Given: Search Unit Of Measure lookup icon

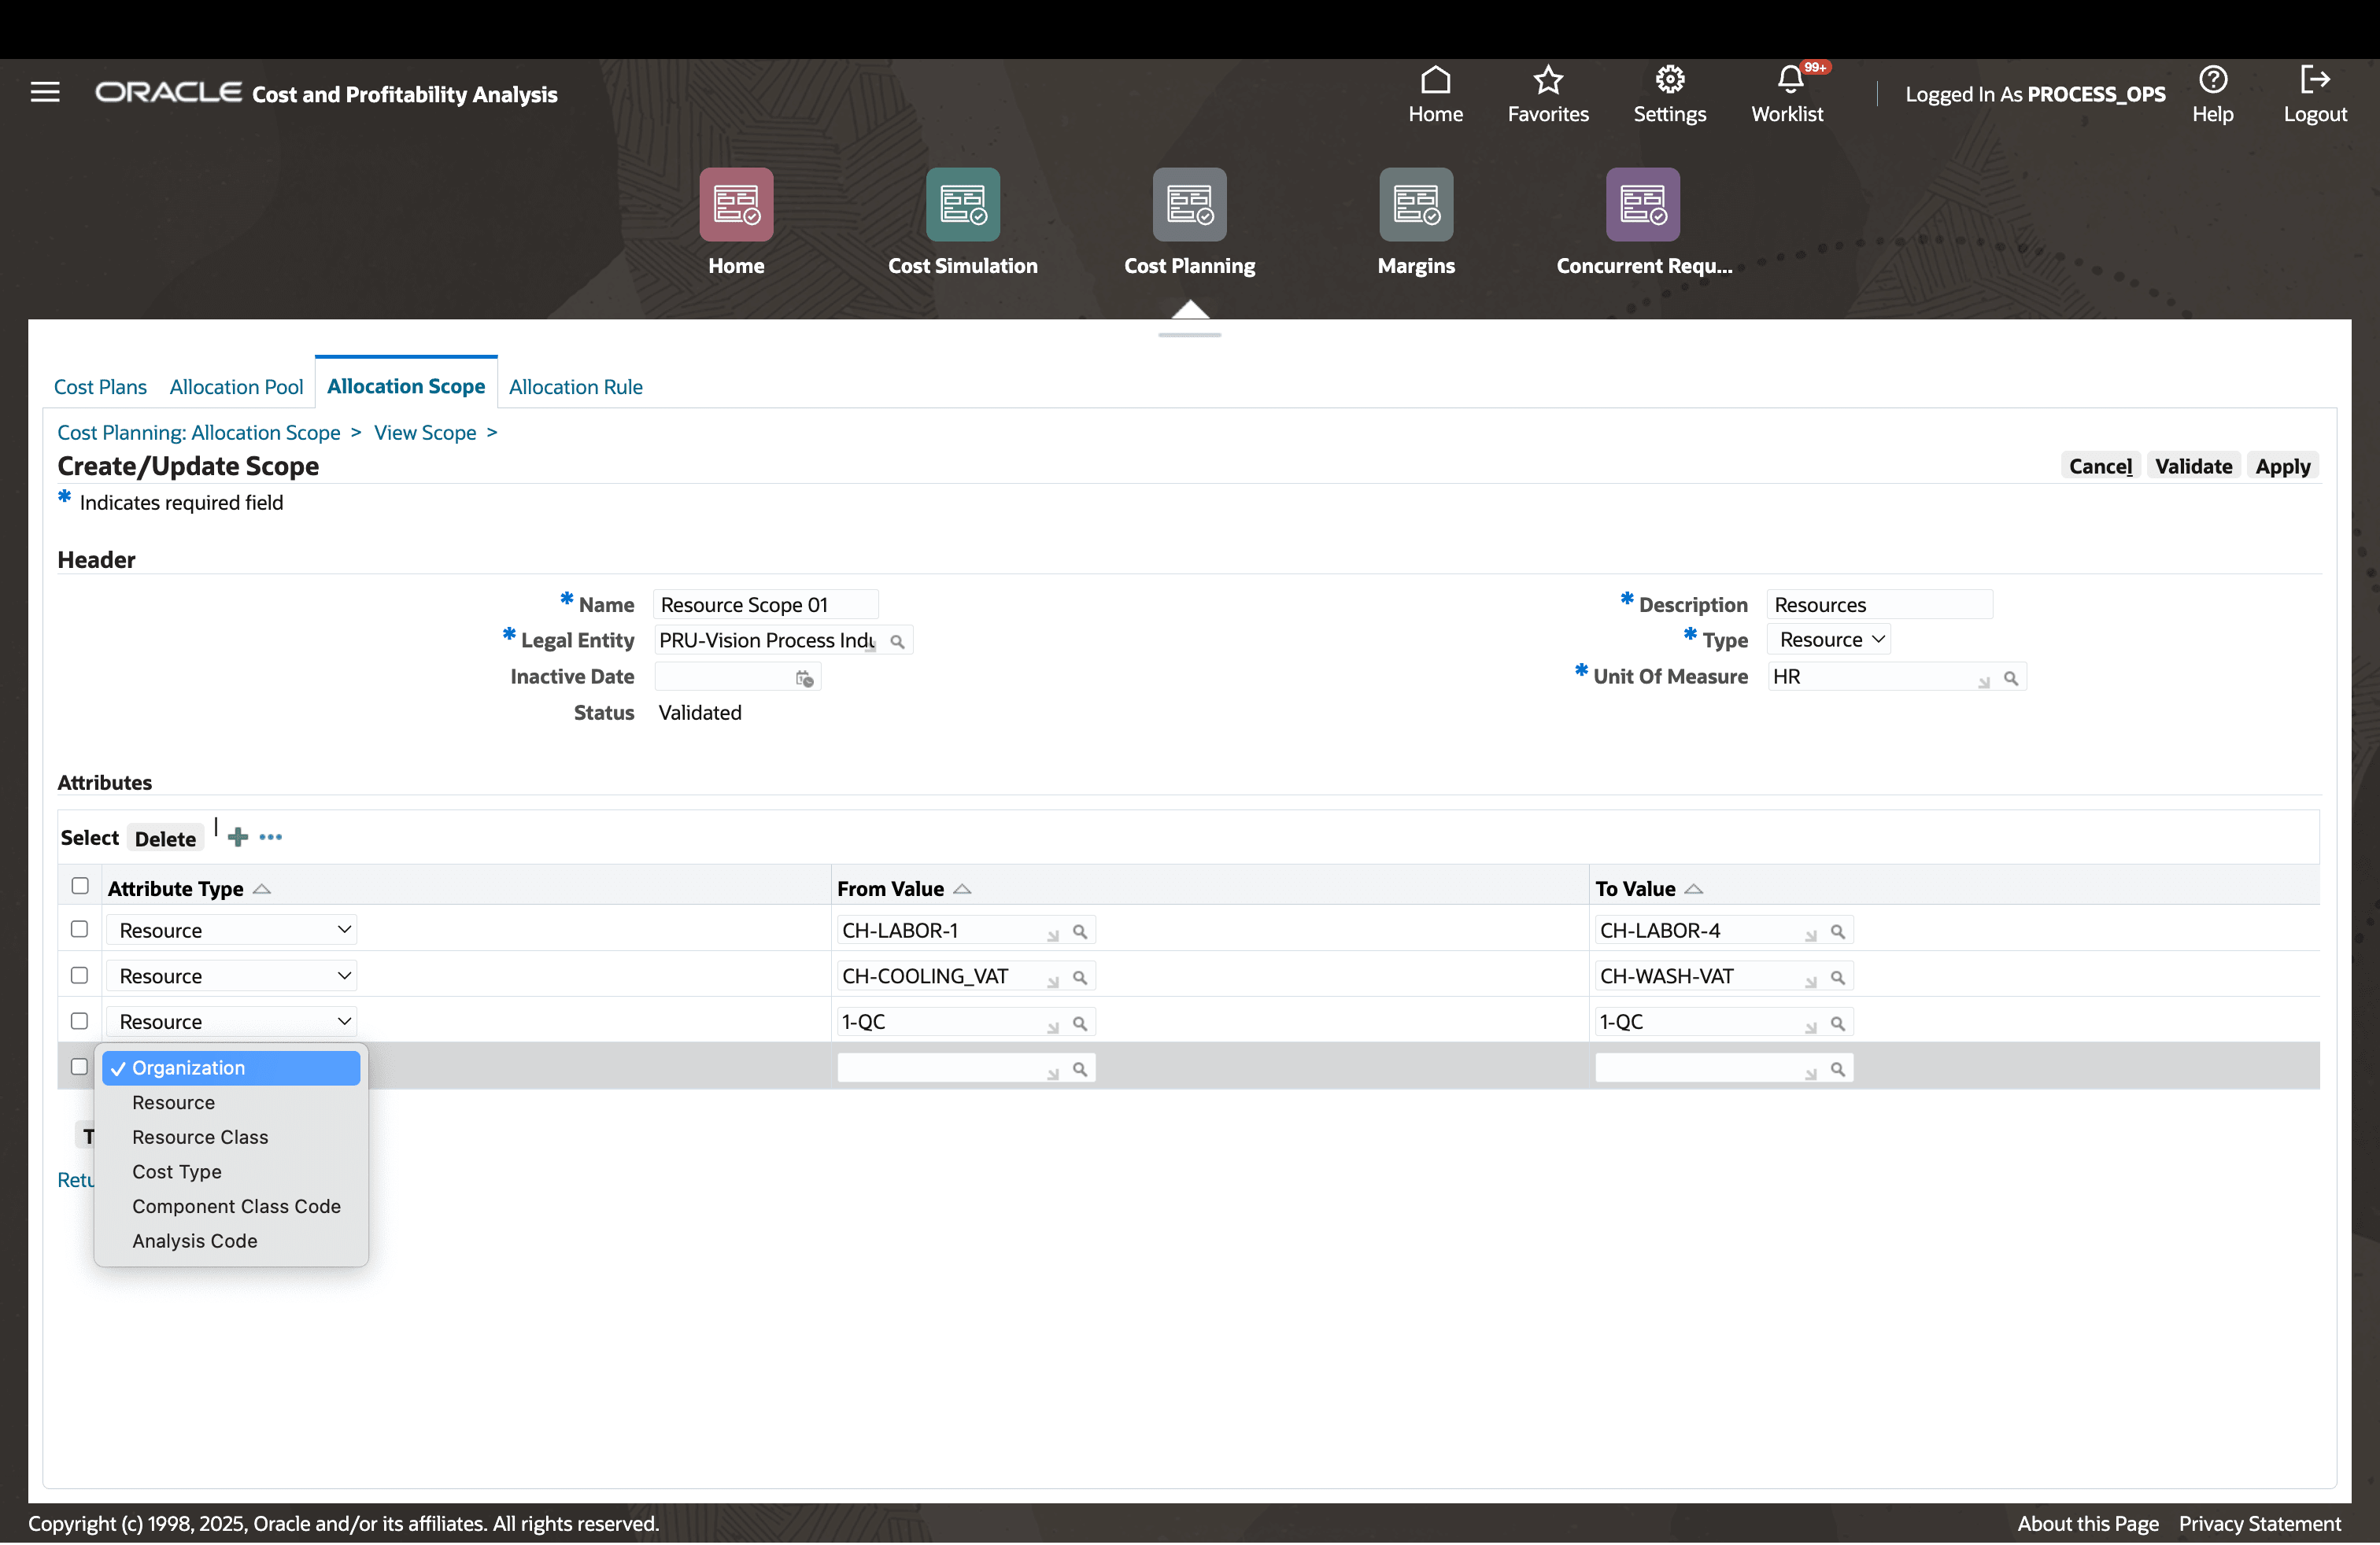Looking at the screenshot, I should coord(2010,679).
